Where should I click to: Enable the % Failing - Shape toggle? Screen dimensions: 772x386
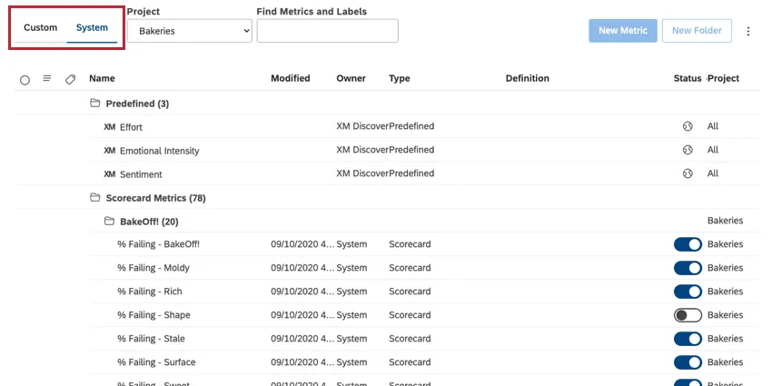688,315
